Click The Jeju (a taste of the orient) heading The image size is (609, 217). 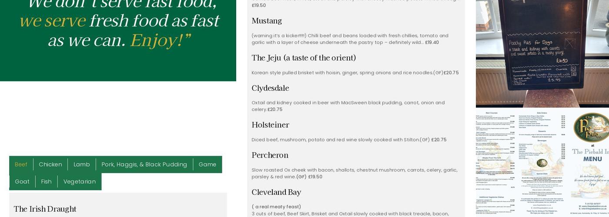point(304,58)
